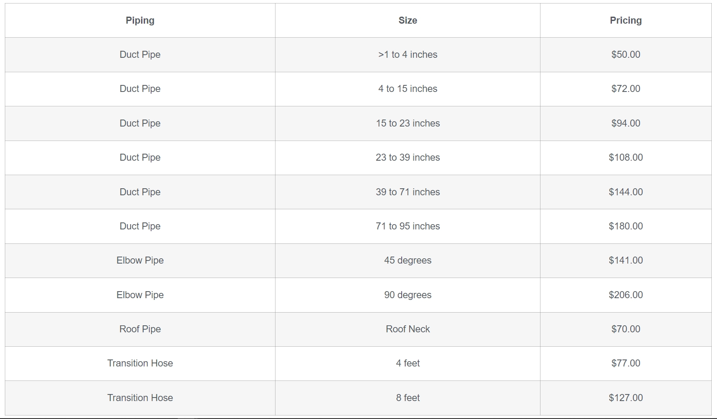
Task: Select the '23 to 39 inches' cell
Action: [x=407, y=158]
